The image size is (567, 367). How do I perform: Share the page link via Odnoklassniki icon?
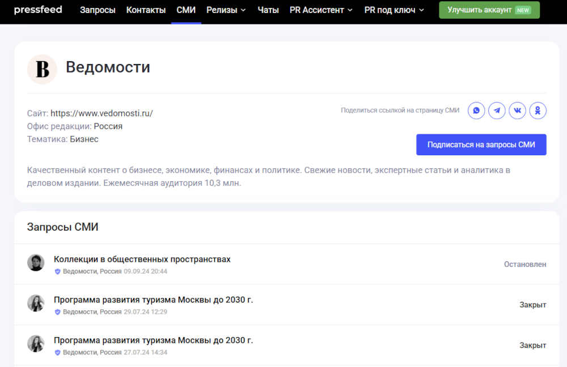(x=538, y=110)
